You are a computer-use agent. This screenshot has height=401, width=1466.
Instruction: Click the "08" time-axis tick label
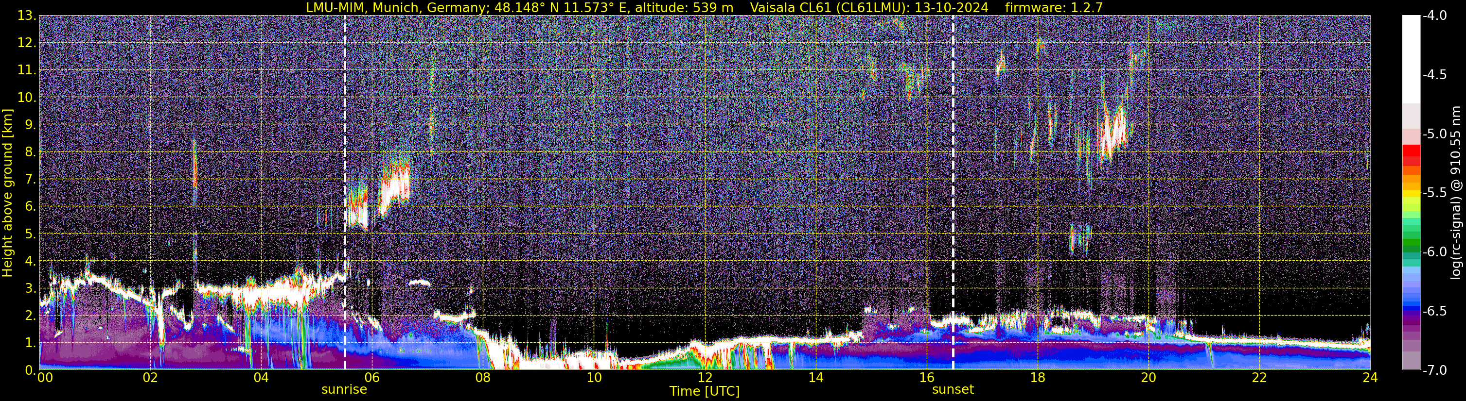[x=483, y=378]
